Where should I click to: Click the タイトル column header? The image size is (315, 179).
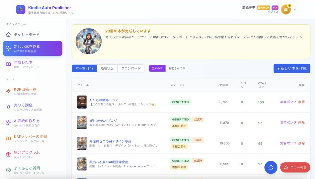[83, 85]
